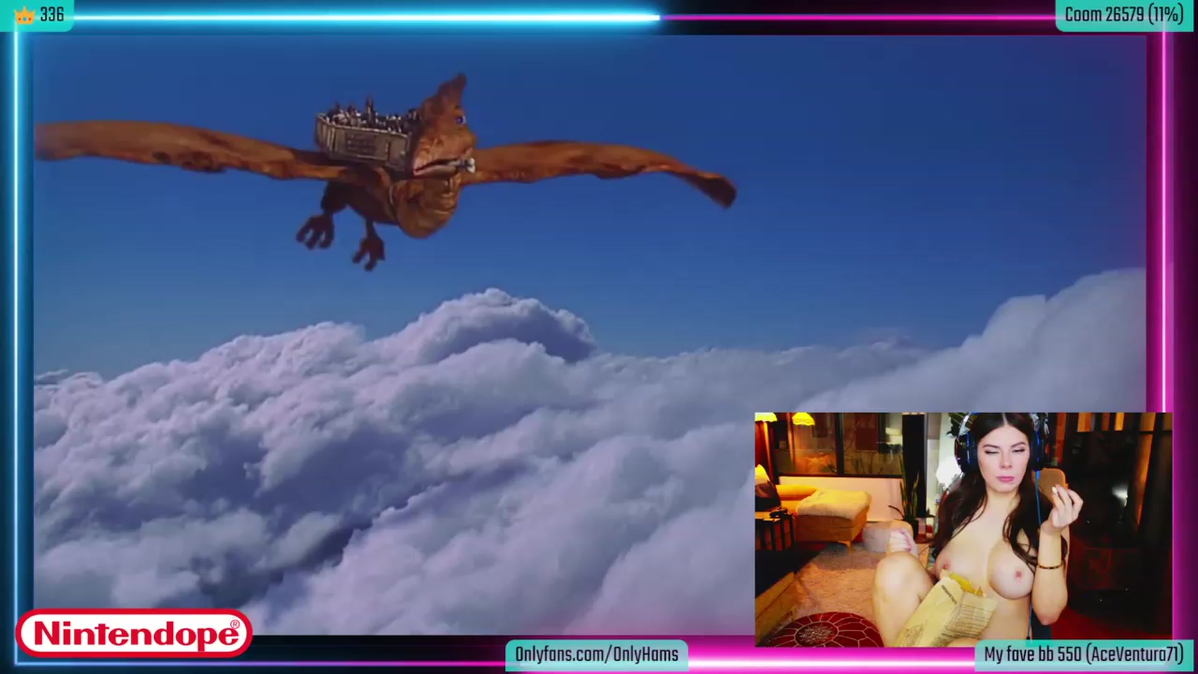This screenshot has width=1198, height=674.
Task: Click the AceVentura71 tip message label
Action: point(1083,655)
